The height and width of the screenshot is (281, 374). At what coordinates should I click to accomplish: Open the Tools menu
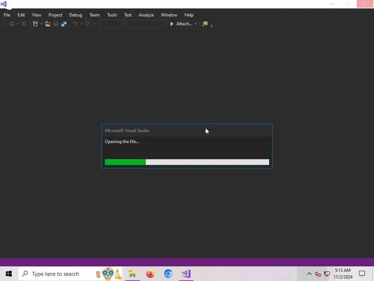112,15
